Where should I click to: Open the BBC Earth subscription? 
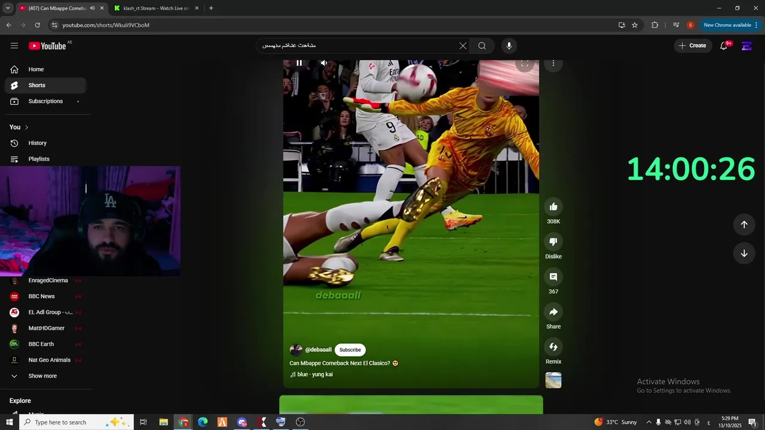point(45,344)
